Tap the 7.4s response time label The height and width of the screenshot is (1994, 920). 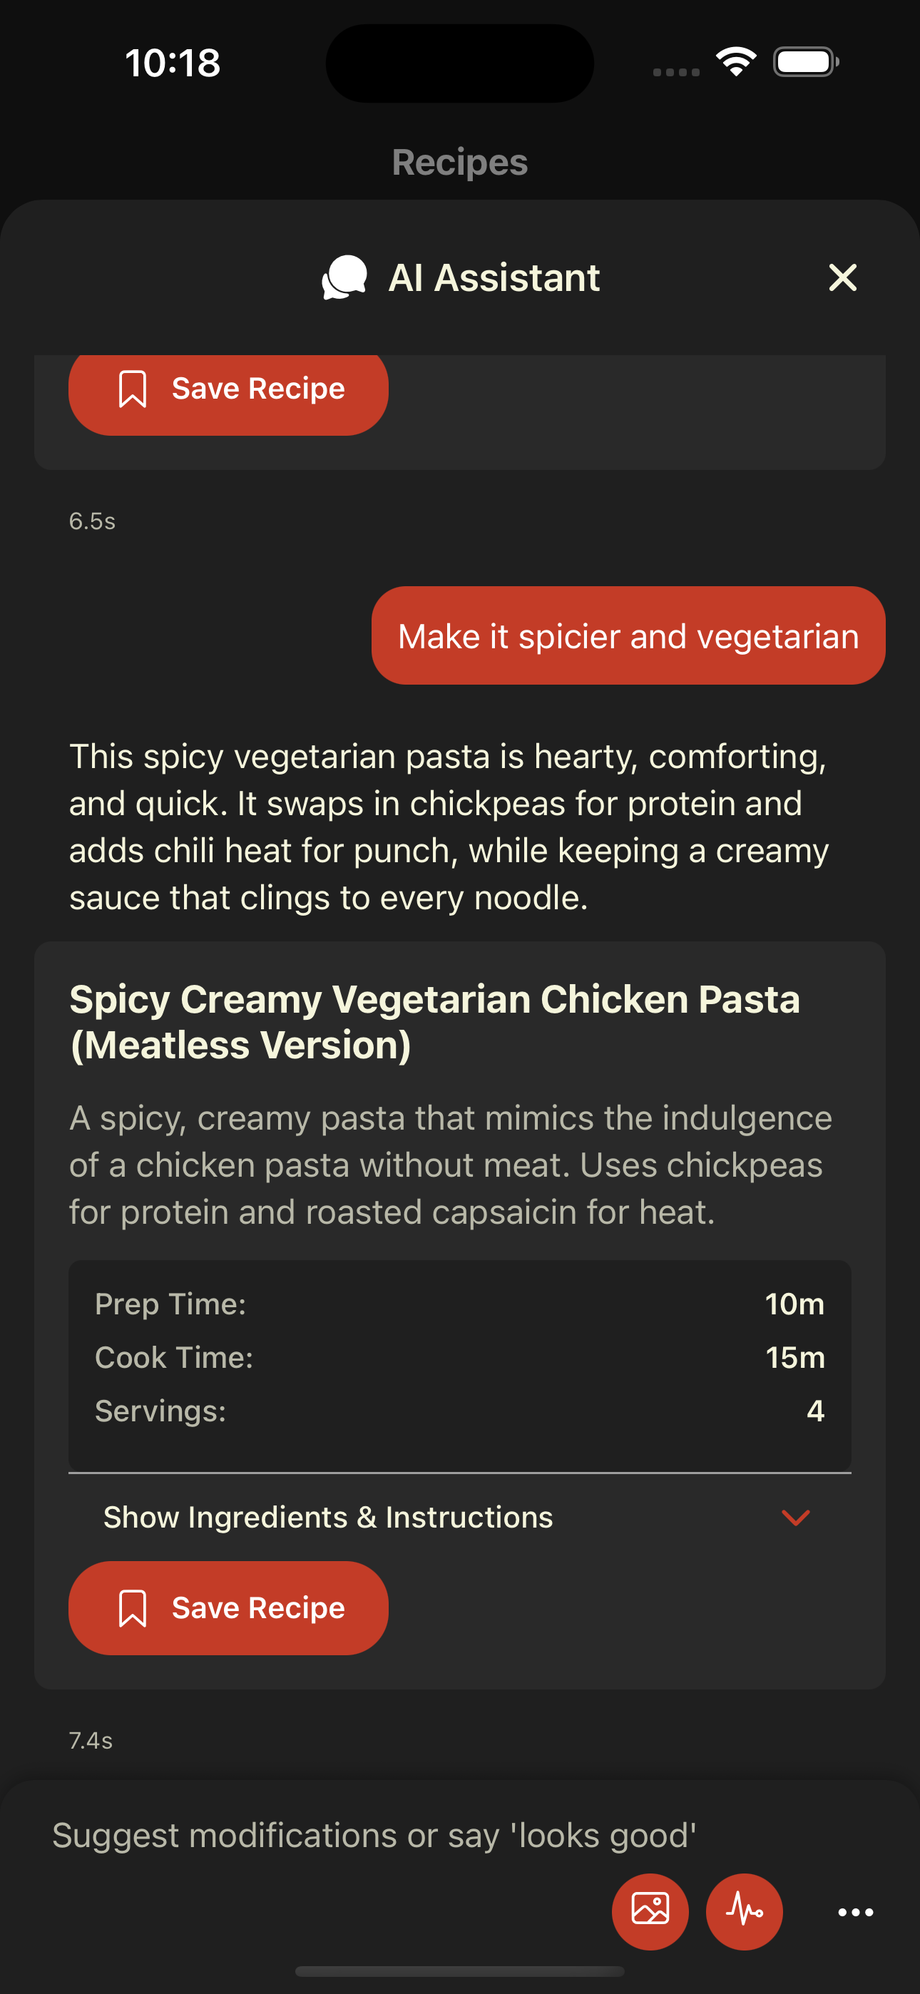click(91, 1741)
